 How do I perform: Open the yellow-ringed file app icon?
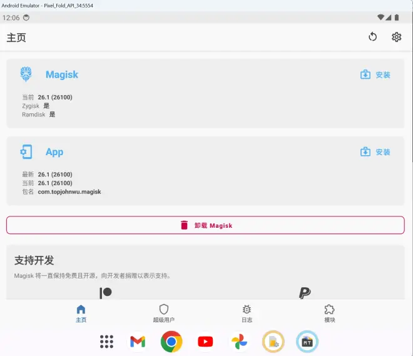[273, 342]
